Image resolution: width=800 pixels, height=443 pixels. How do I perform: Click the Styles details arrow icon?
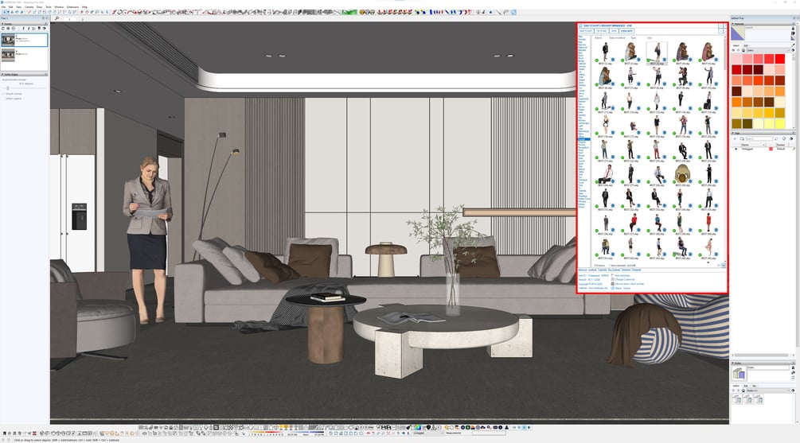point(793,391)
